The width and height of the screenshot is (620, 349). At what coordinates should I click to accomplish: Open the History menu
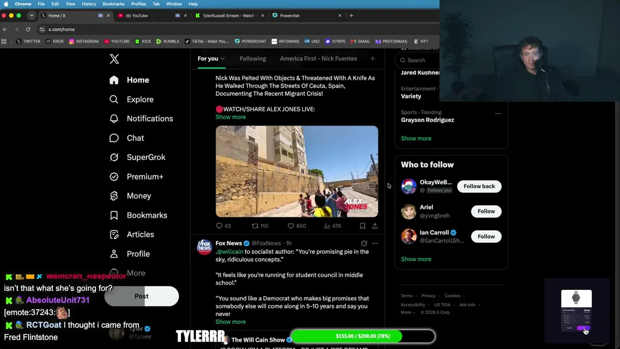pos(89,4)
